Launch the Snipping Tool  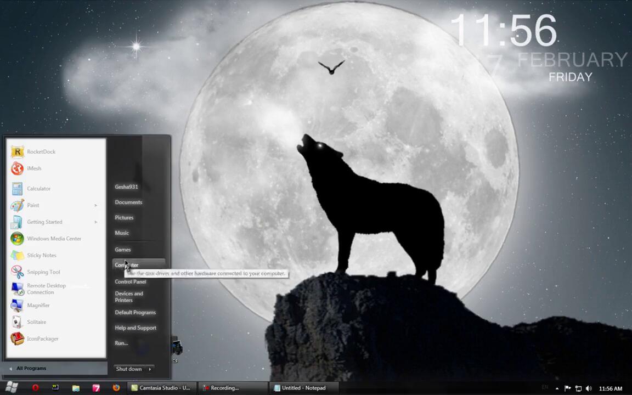point(43,272)
